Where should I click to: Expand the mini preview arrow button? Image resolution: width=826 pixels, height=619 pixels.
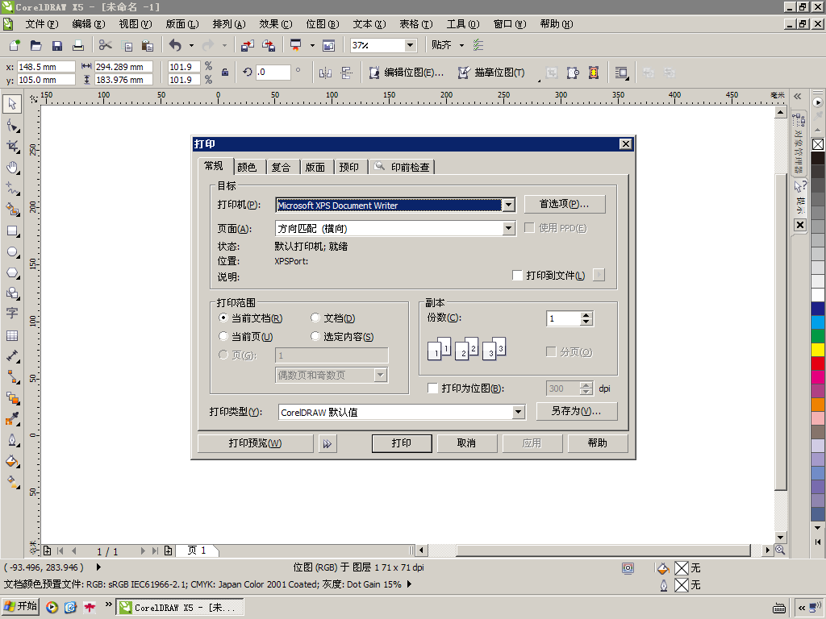(x=327, y=444)
